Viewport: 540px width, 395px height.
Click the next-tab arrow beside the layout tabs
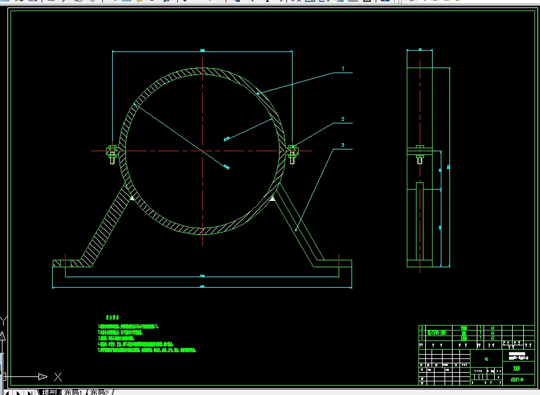[x=18, y=393]
